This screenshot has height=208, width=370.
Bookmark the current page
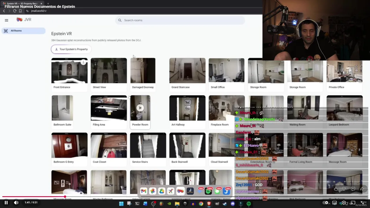click(20, 11)
